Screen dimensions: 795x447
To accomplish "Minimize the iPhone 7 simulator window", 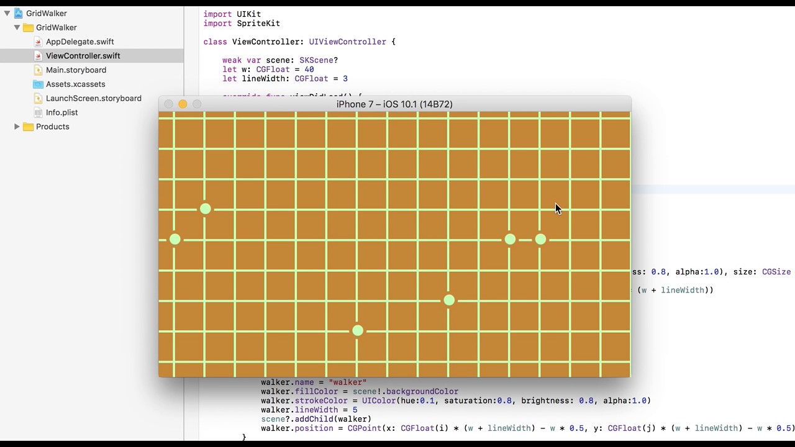I will point(183,104).
